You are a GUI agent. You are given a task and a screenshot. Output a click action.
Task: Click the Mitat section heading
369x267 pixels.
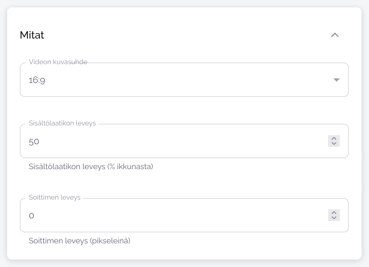click(32, 35)
